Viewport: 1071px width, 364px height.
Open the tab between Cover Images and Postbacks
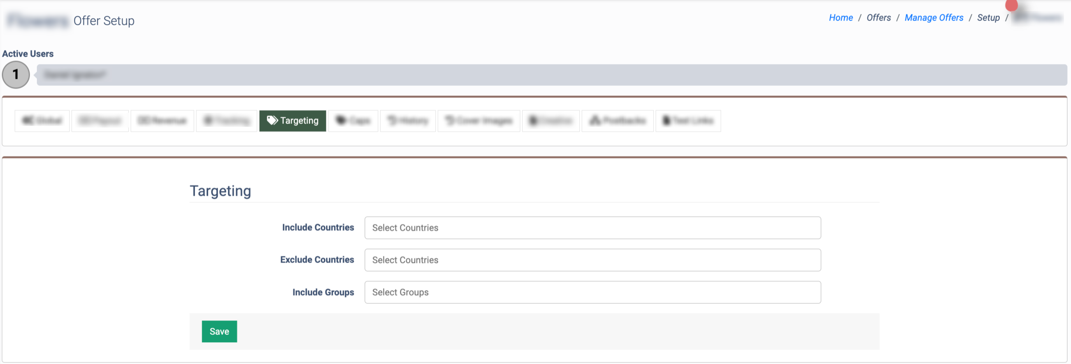click(550, 121)
